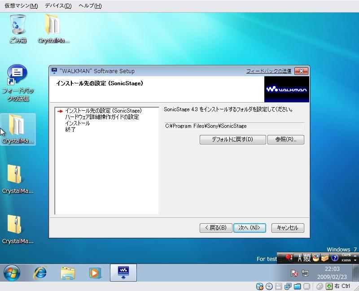Cancel setup with the キャンセル button
The image size is (359, 291).
tap(288, 228)
